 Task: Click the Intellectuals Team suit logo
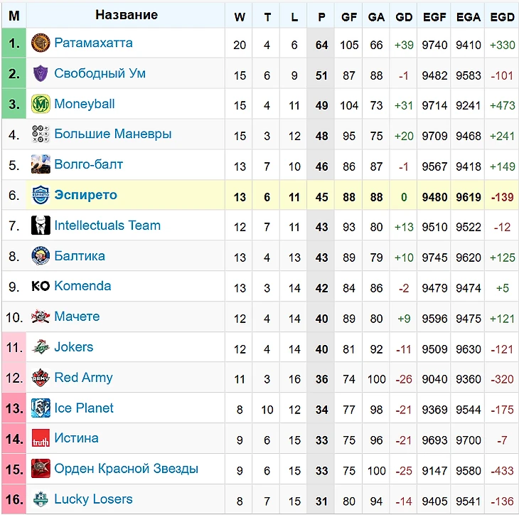coord(41,226)
